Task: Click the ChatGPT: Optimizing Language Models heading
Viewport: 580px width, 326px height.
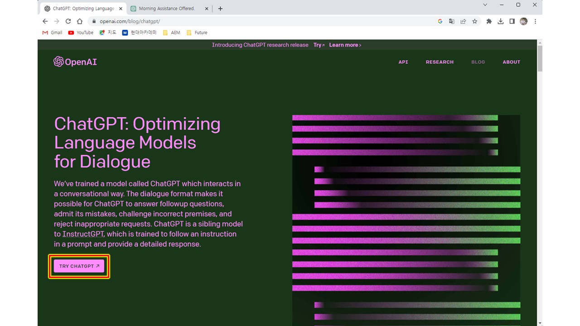Action: (x=137, y=143)
